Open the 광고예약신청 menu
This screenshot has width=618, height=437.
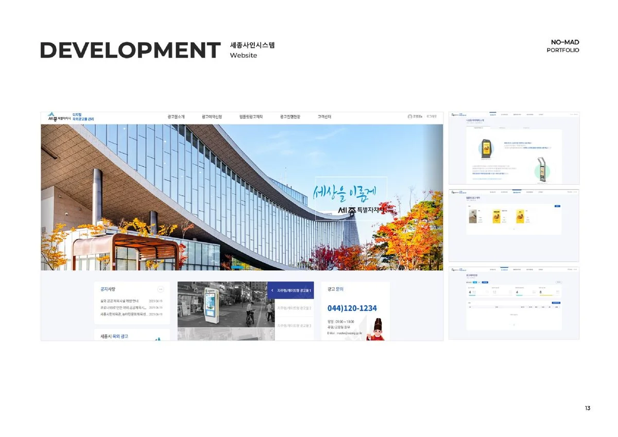pyautogui.click(x=212, y=117)
